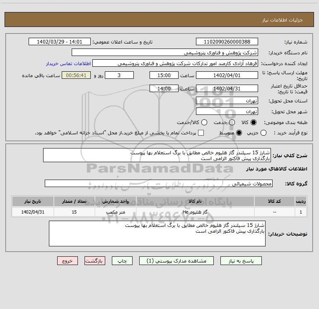Click the تاریخ نیاز column header
Viewport: 319px width, 309px height.
[x=33, y=201]
